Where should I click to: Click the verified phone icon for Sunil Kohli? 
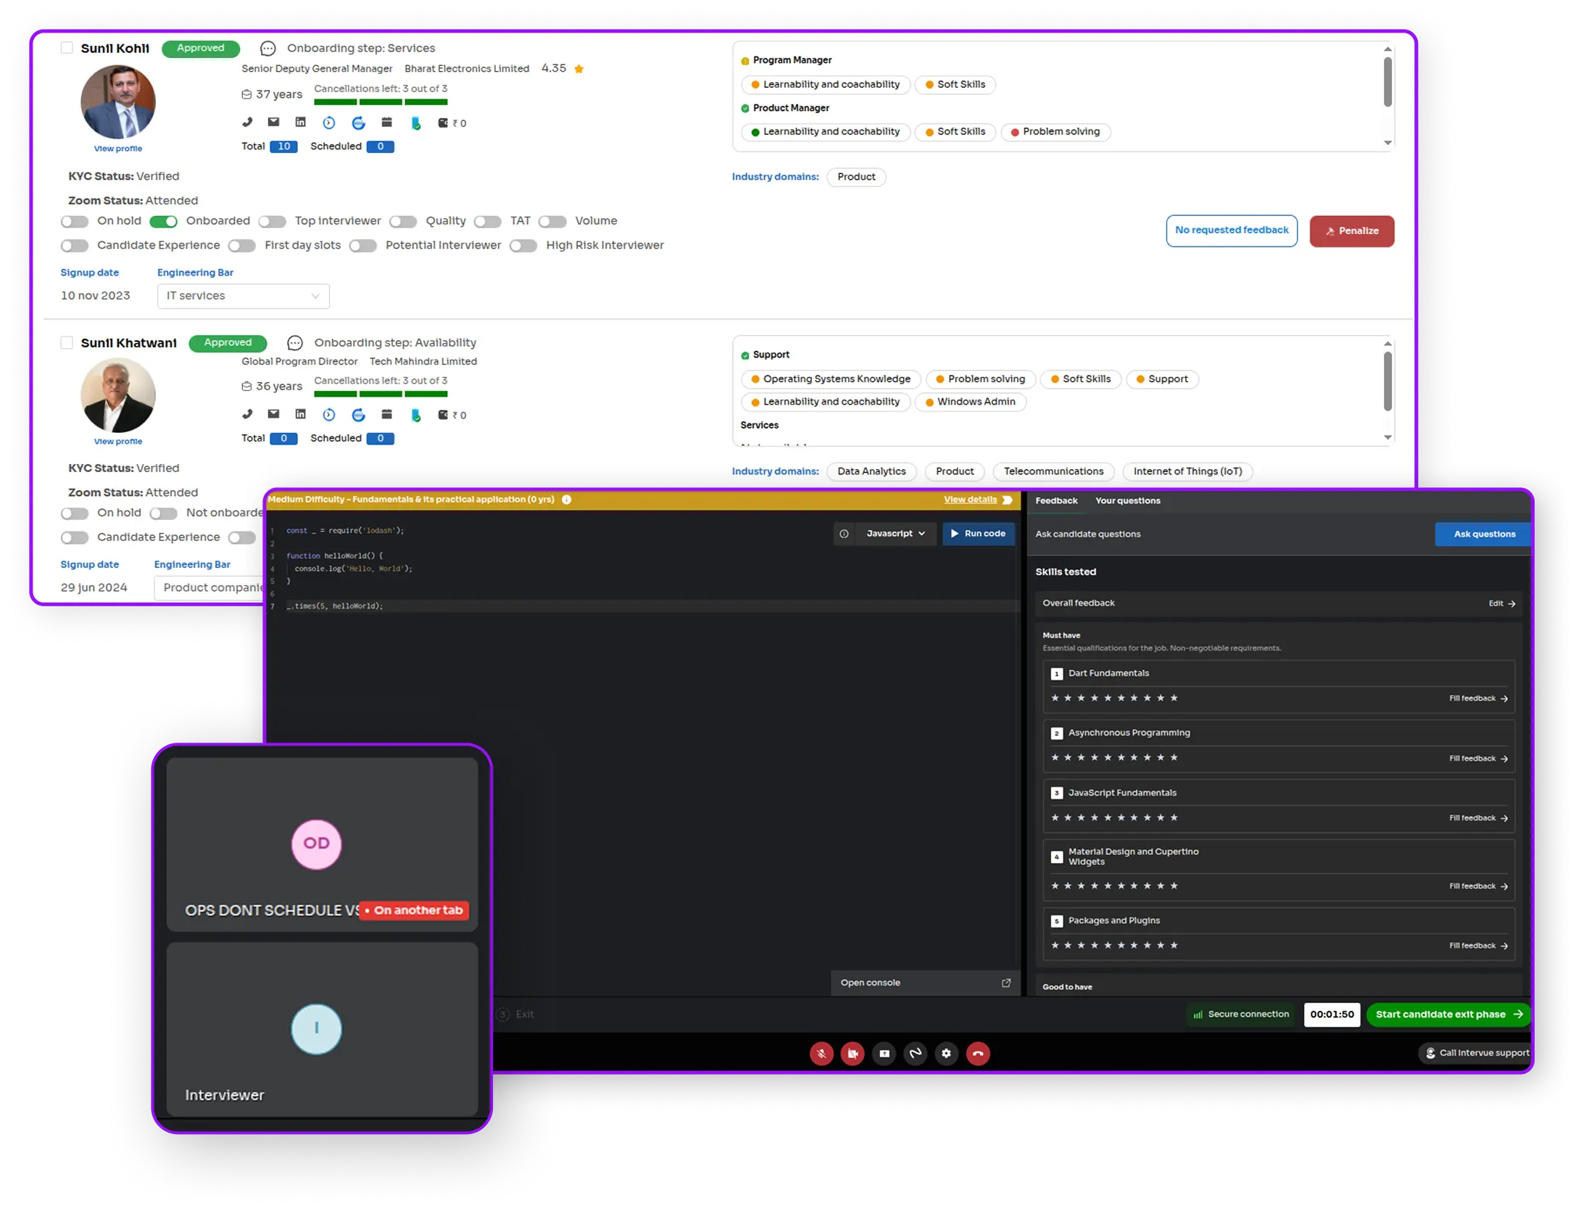pos(416,123)
